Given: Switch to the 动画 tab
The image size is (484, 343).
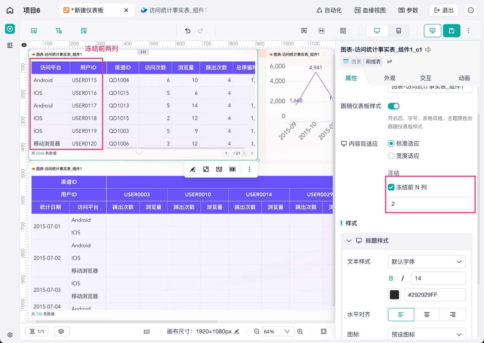Looking at the screenshot, I should 464,78.
